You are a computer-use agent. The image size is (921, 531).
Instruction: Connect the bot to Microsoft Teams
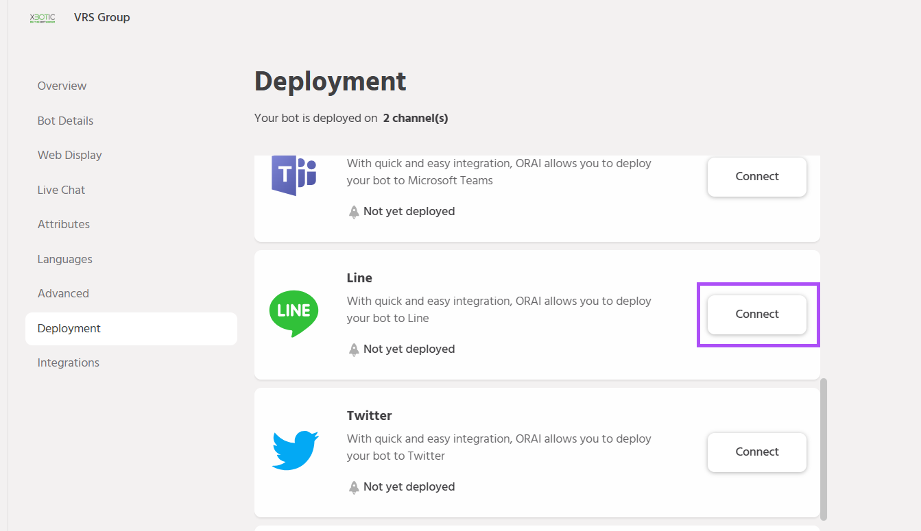tap(756, 177)
